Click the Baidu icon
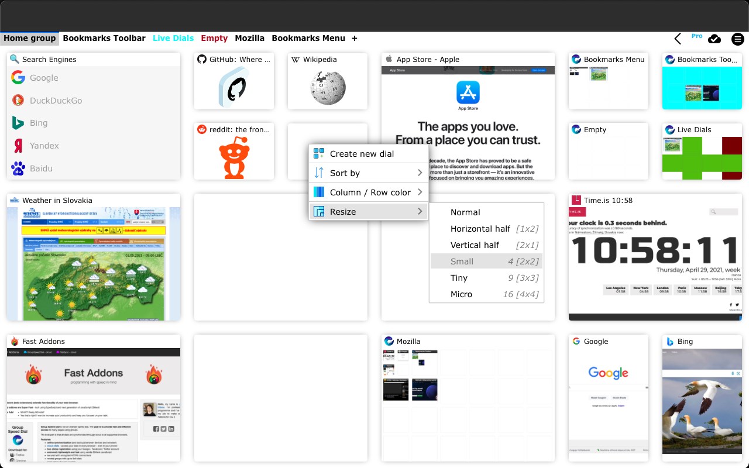The height and width of the screenshot is (468, 749). [18, 168]
